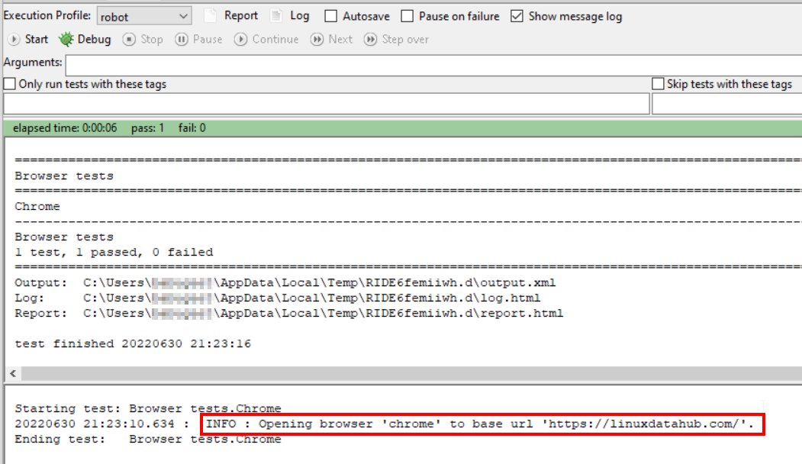Click the horizontal scrollbar left arrow

click(x=13, y=374)
